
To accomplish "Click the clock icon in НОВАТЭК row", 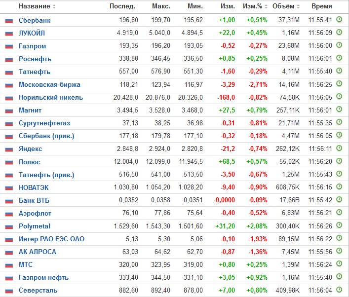I will click(x=339, y=186).
